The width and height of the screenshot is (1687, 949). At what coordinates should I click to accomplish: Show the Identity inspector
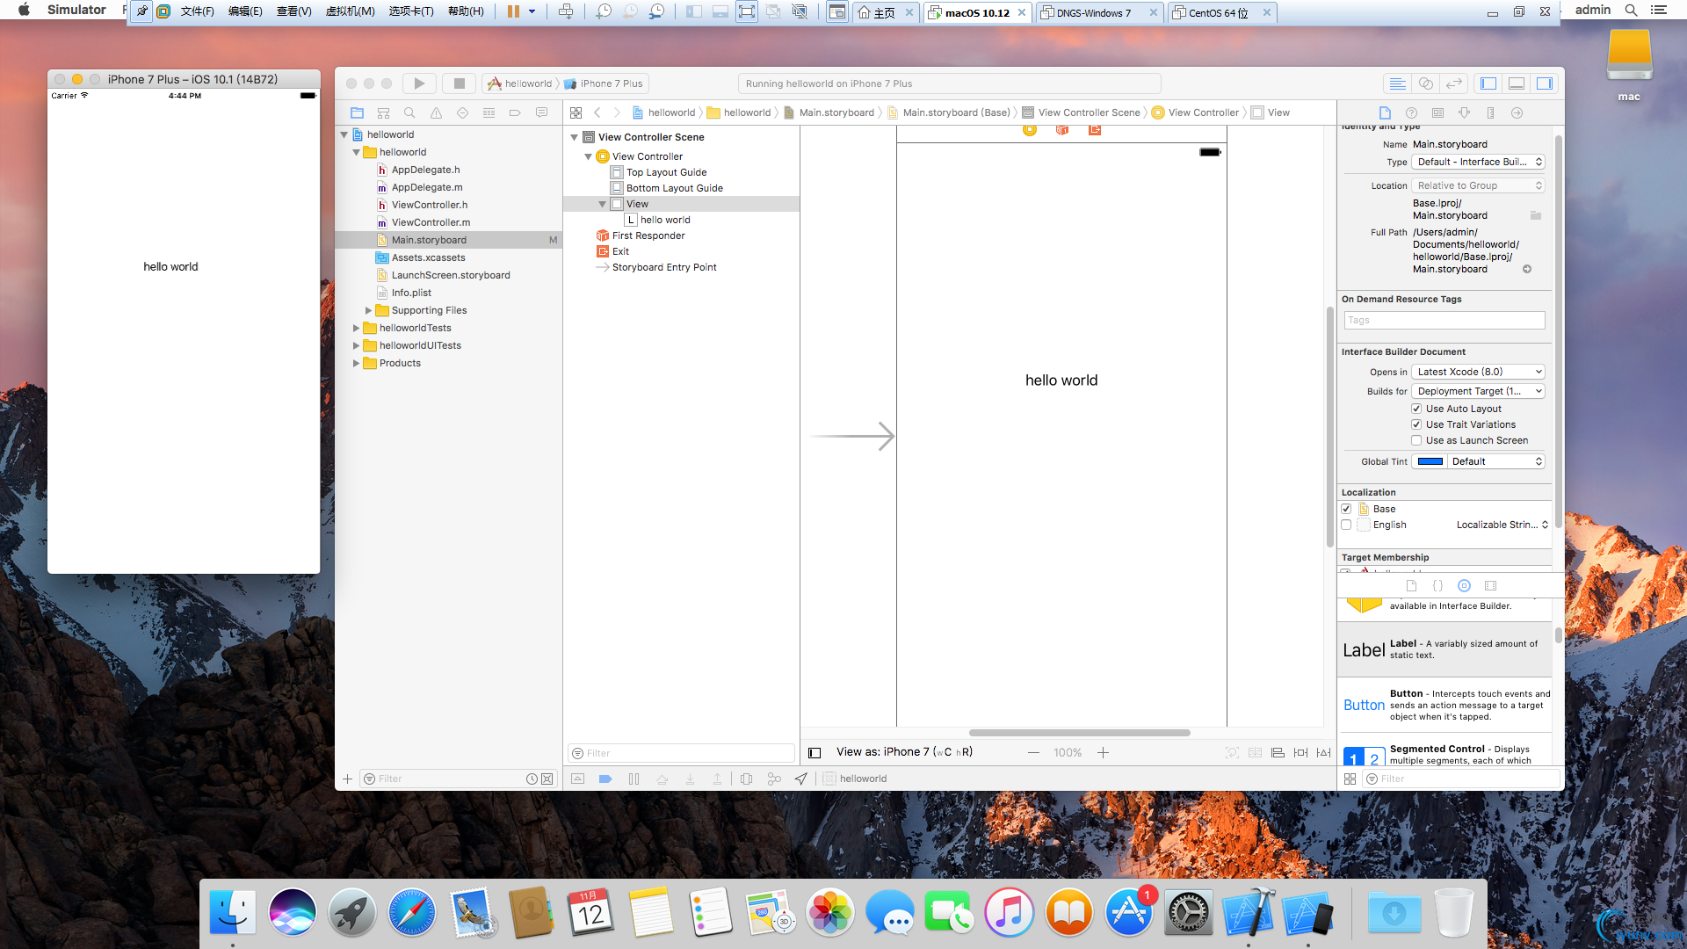pyautogui.click(x=1437, y=112)
